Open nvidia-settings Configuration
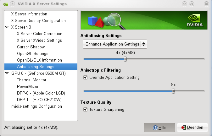The image size is (212, 136). coord(36,106)
